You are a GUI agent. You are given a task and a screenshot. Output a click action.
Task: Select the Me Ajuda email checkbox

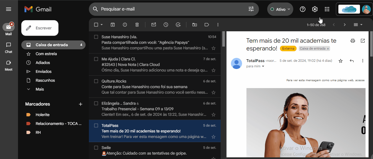pyautogui.click(x=96, y=59)
